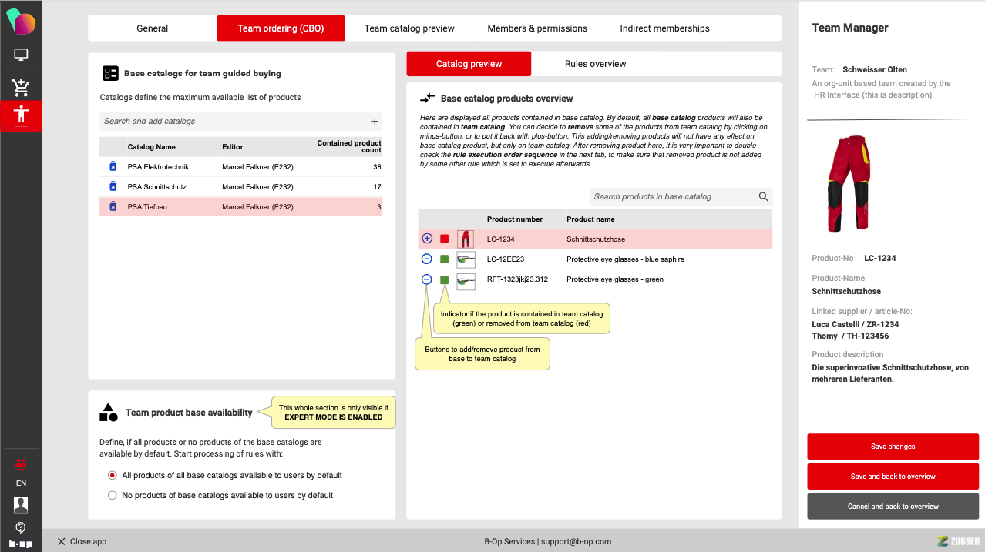Click the Save changes button
This screenshot has width=985, height=552.
point(893,447)
